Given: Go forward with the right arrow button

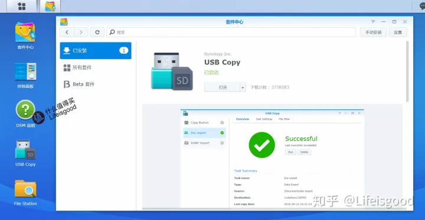Looking at the screenshot, I should tap(81, 32).
